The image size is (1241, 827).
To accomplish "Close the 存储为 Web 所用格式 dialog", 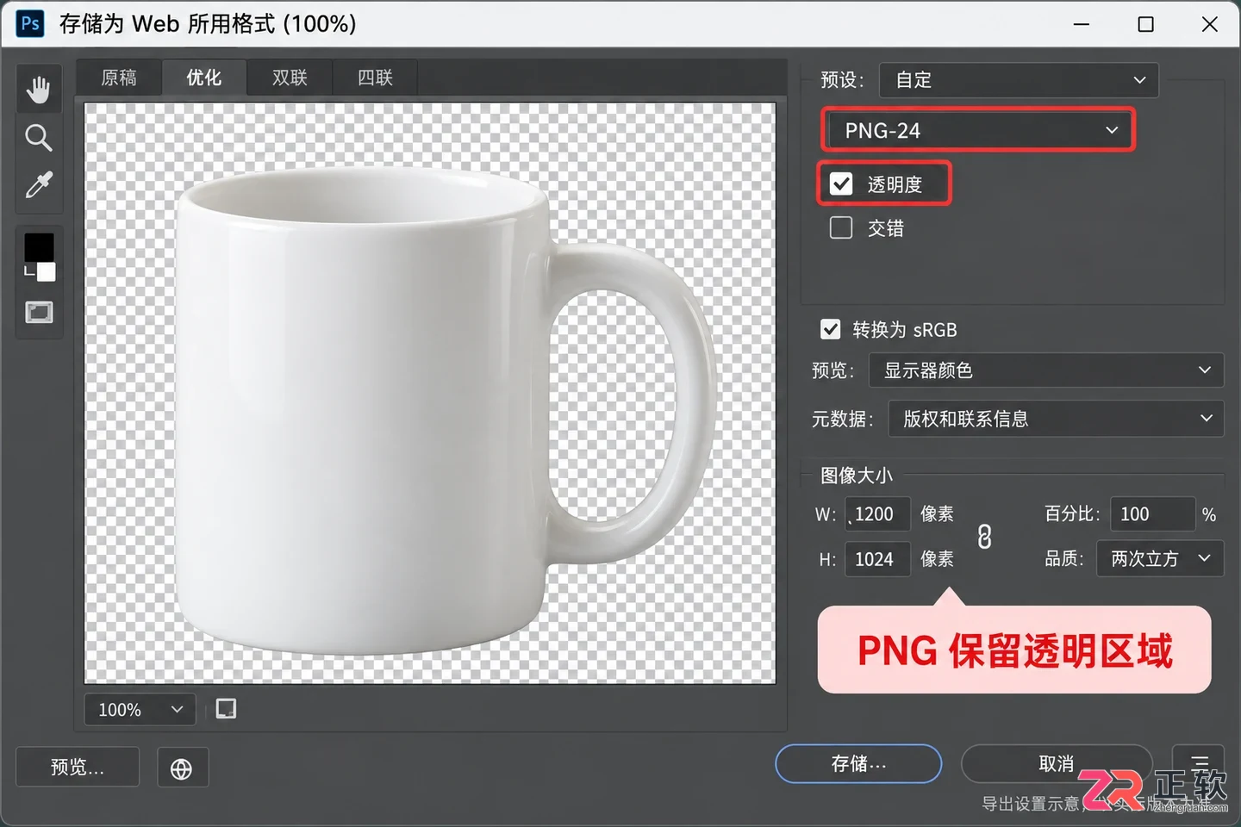I will 1210,24.
